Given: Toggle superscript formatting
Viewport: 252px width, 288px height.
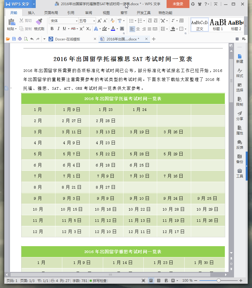Looking at the screenshot, I should (82, 29).
